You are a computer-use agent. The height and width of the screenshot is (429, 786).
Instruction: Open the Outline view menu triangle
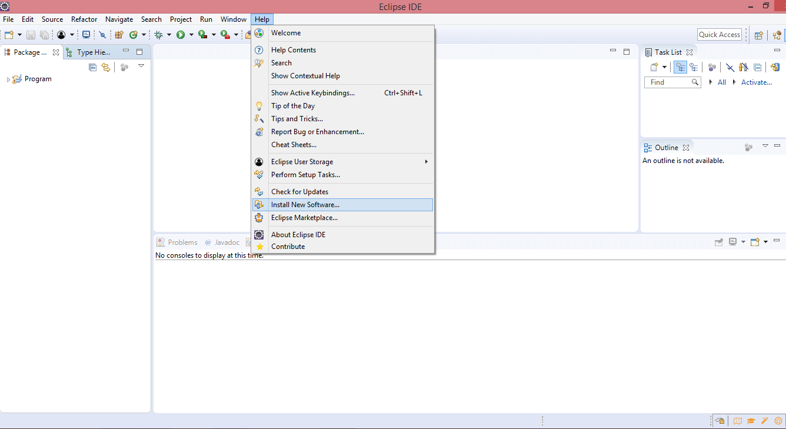(765, 145)
